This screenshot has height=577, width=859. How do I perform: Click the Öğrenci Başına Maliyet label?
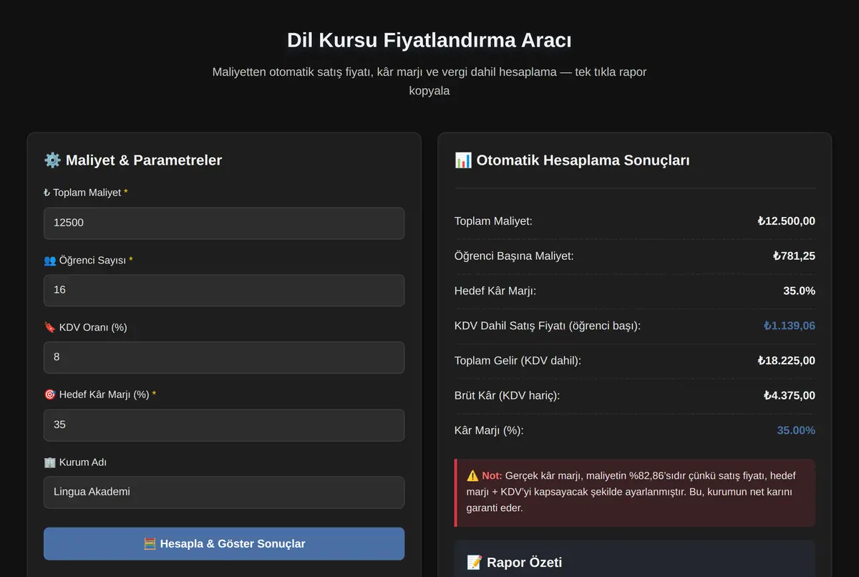[514, 256]
